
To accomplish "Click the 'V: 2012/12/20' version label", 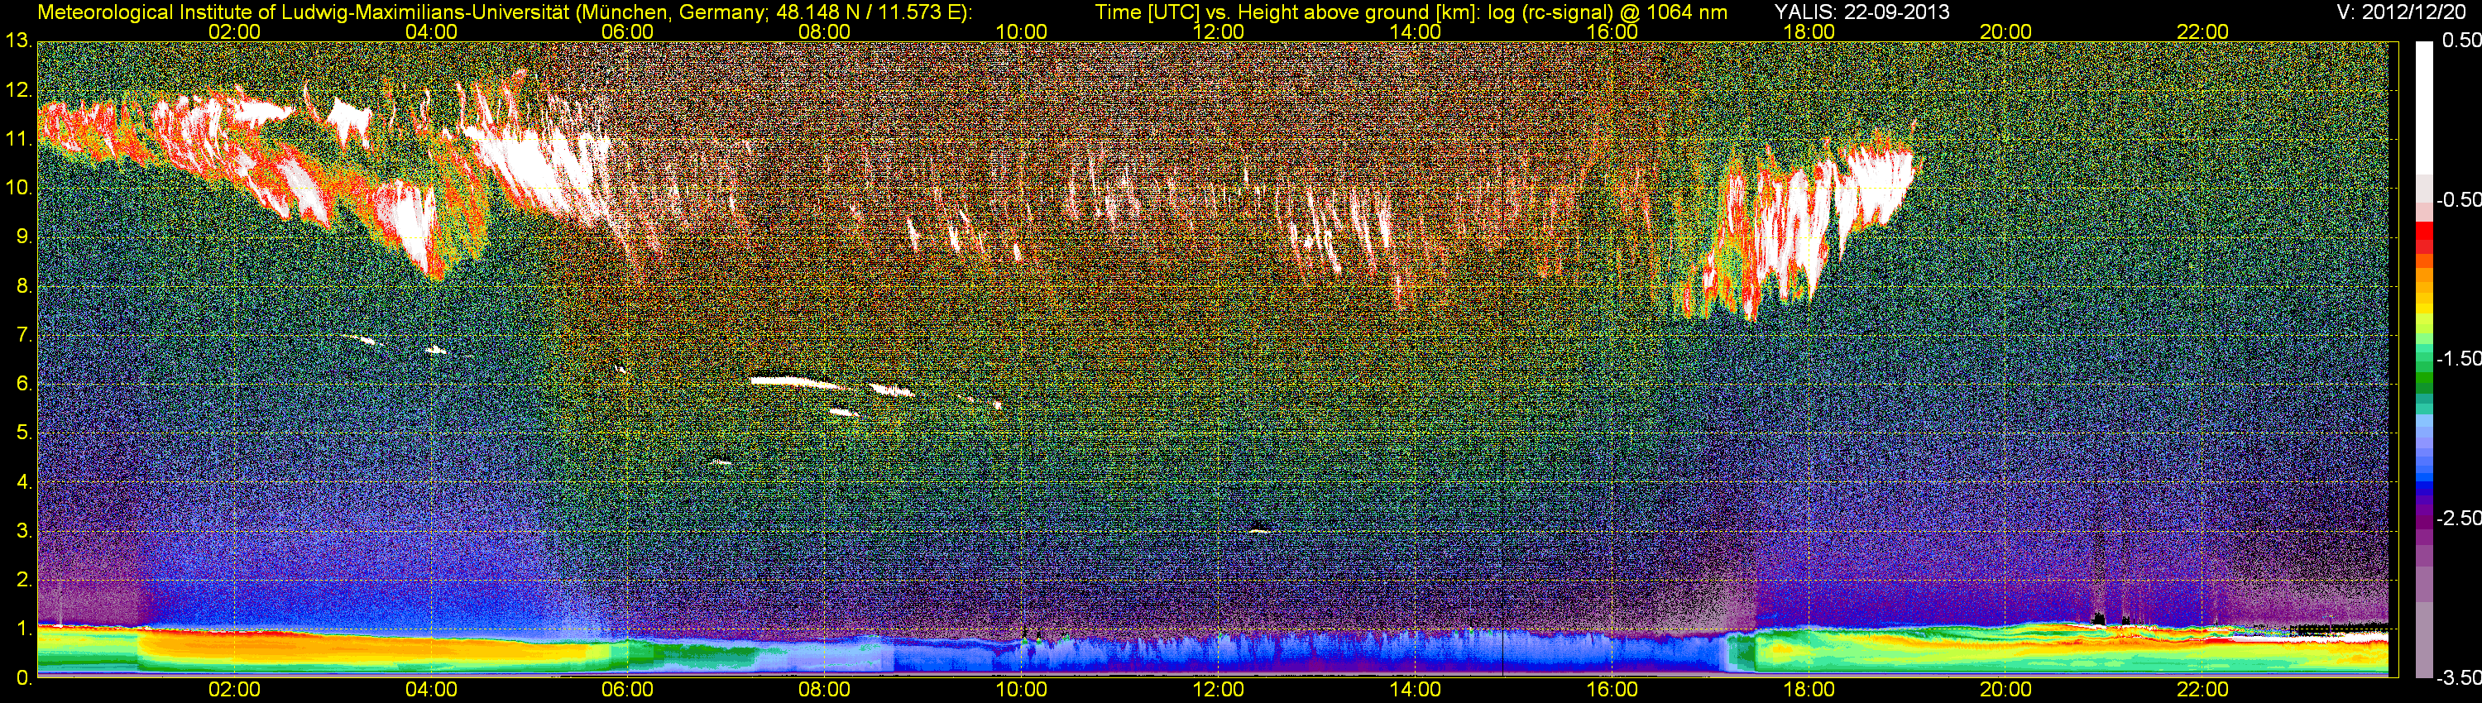I will [2399, 12].
